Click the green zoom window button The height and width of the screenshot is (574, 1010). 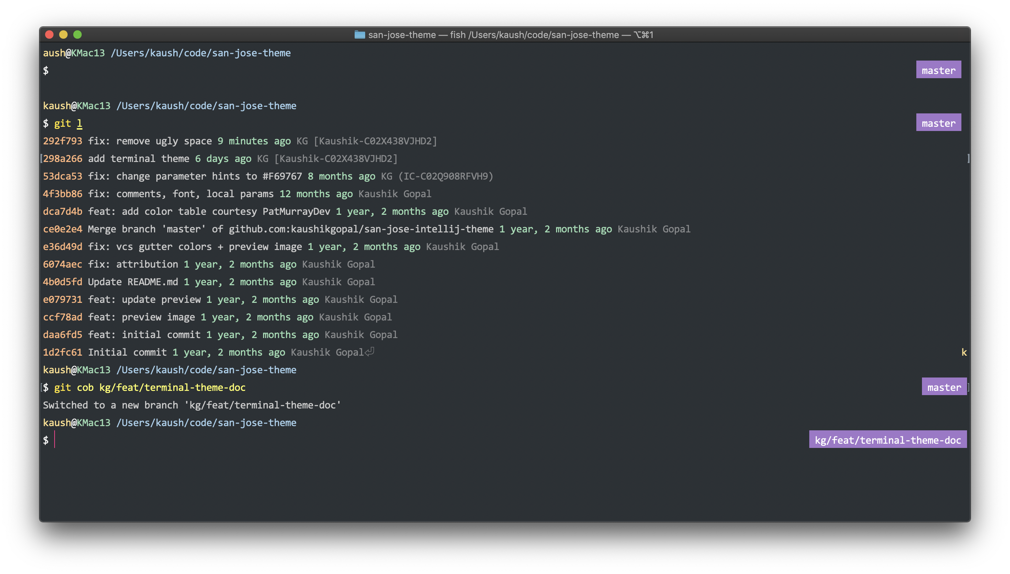click(x=78, y=35)
